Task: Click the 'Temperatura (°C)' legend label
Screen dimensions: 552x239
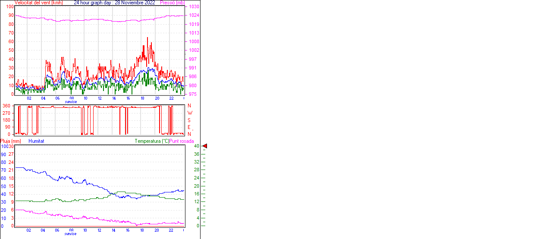Action: [x=152, y=141]
